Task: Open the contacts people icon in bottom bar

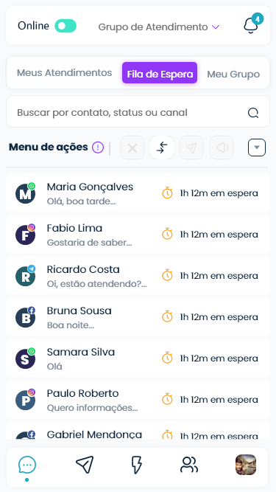Action: [189, 465]
